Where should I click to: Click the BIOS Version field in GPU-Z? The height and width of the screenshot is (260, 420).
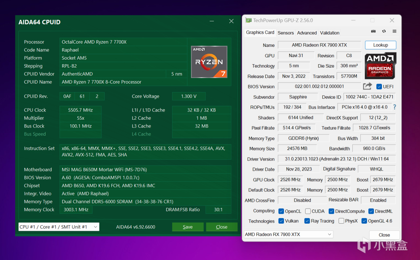coord(319,87)
